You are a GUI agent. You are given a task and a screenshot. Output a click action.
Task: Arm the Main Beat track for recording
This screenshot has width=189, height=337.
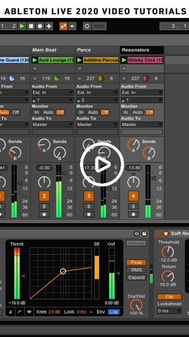coord(44,214)
